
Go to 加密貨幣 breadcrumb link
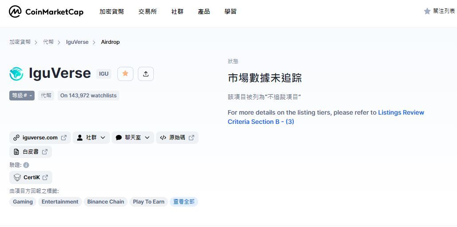[20, 42]
